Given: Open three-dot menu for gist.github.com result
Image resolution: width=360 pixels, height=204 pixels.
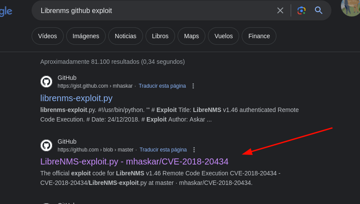Looking at the screenshot, I should click(193, 86).
